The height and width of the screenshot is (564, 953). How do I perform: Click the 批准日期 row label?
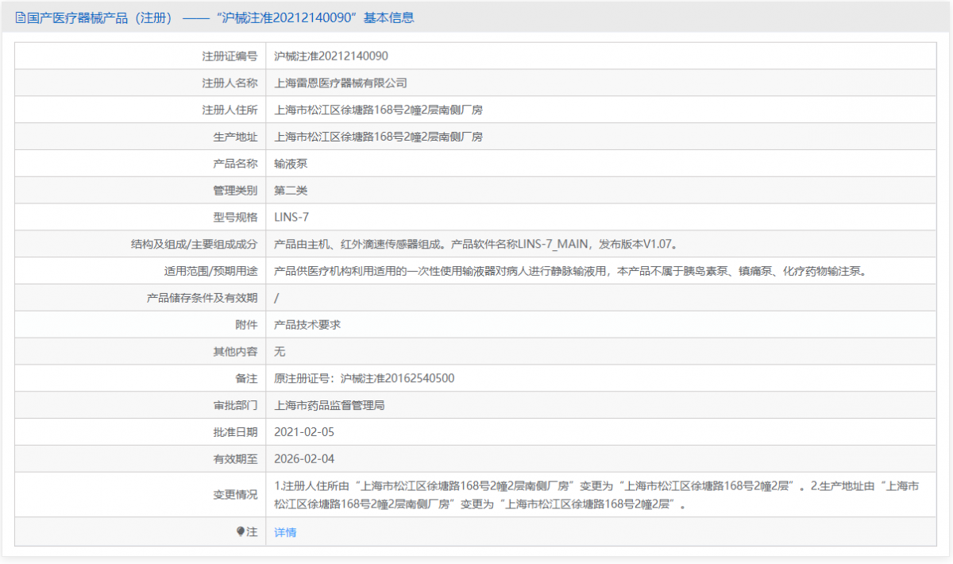pos(236,432)
